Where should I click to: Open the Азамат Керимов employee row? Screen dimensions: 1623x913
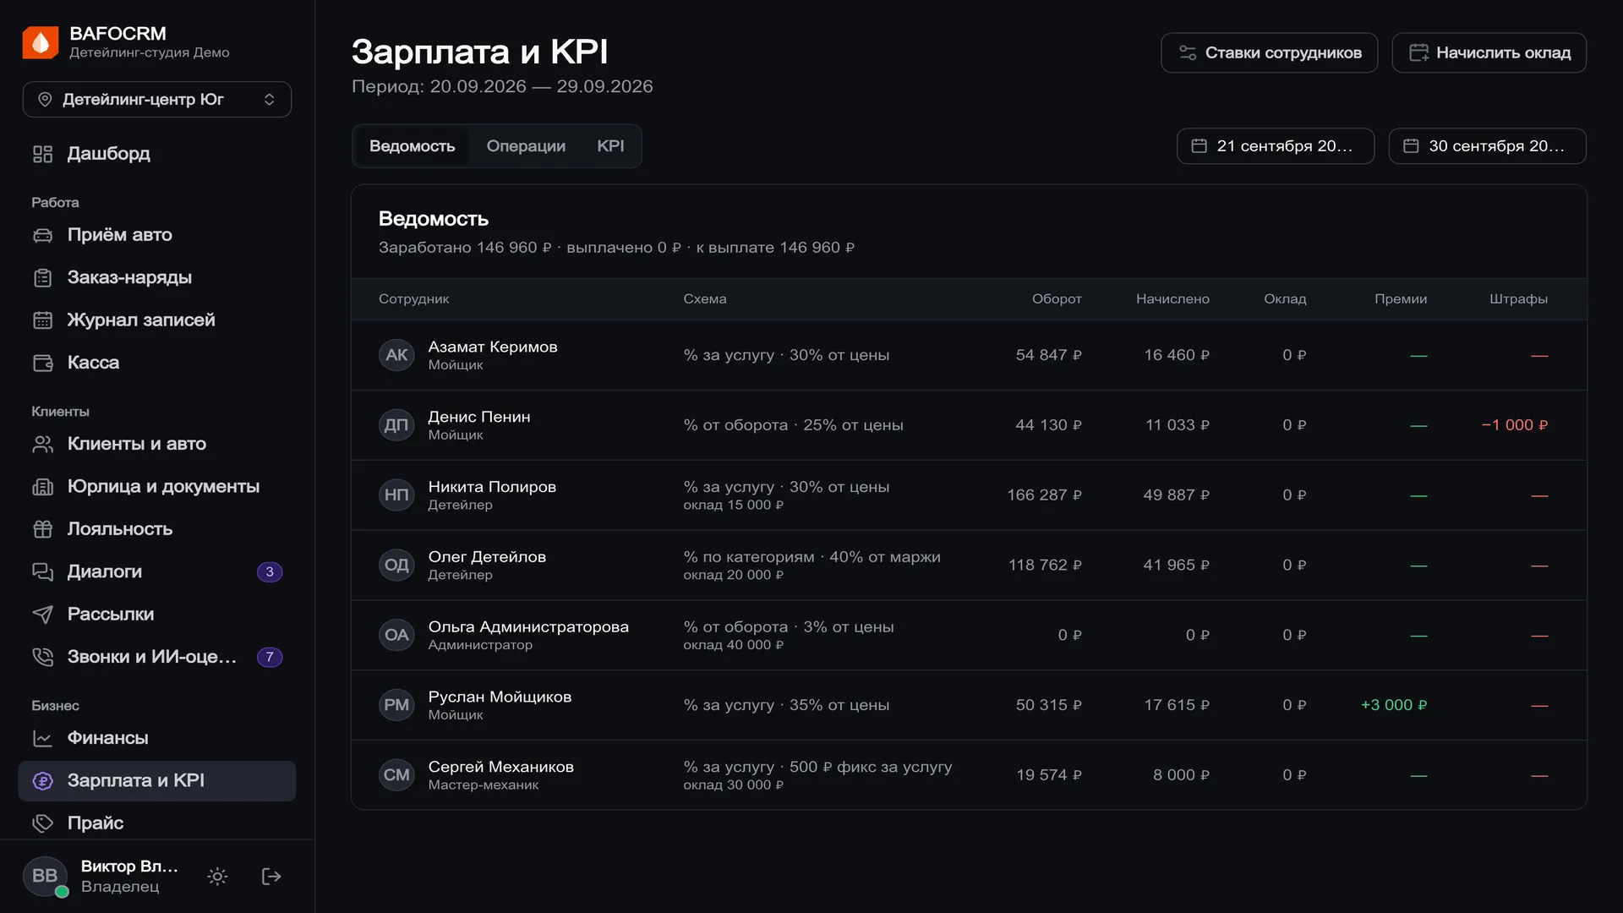(969, 355)
